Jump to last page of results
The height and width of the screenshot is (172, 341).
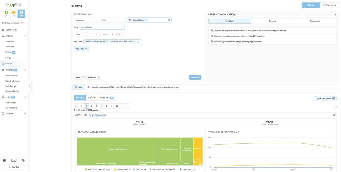pos(127,106)
